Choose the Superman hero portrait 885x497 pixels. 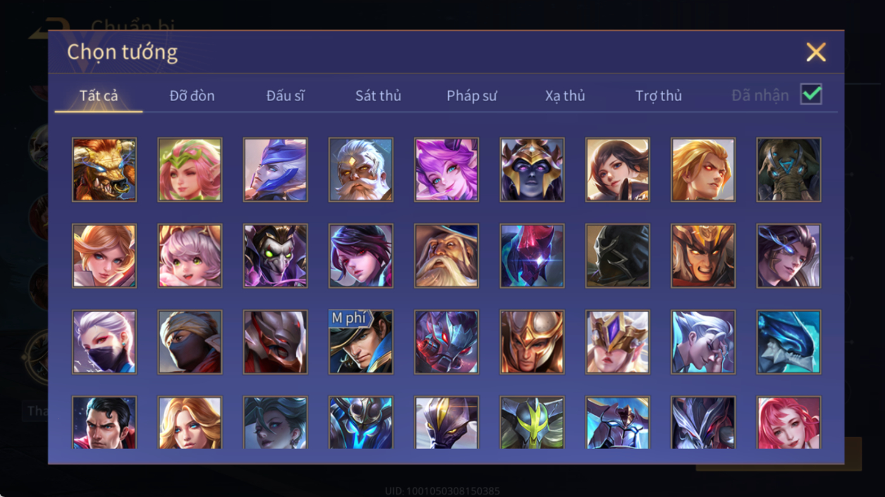pos(104,422)
